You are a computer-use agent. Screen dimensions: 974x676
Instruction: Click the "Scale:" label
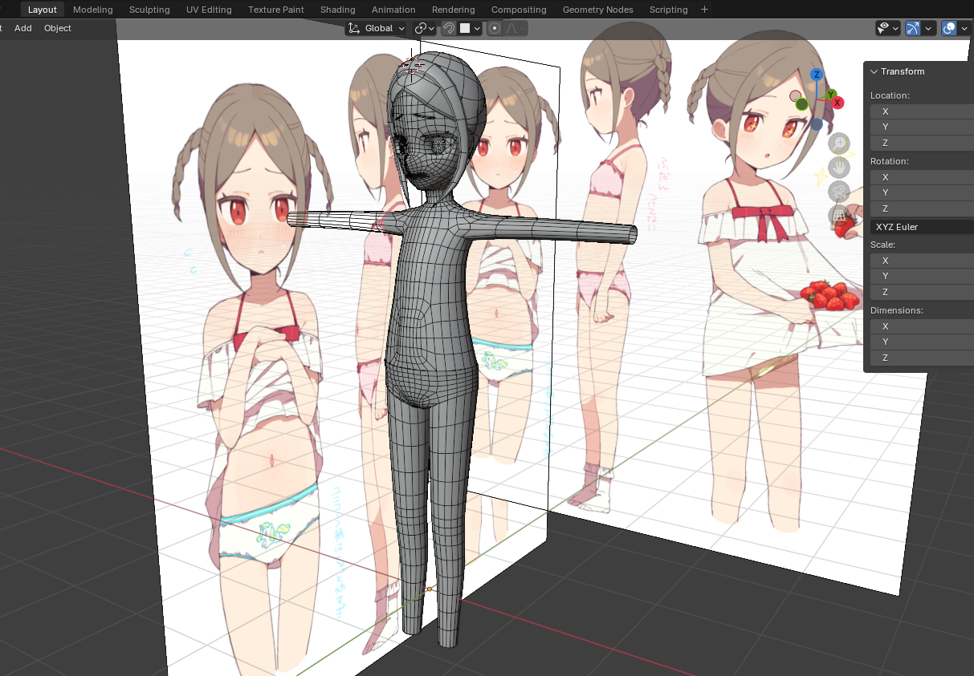(x=882, y=245)
